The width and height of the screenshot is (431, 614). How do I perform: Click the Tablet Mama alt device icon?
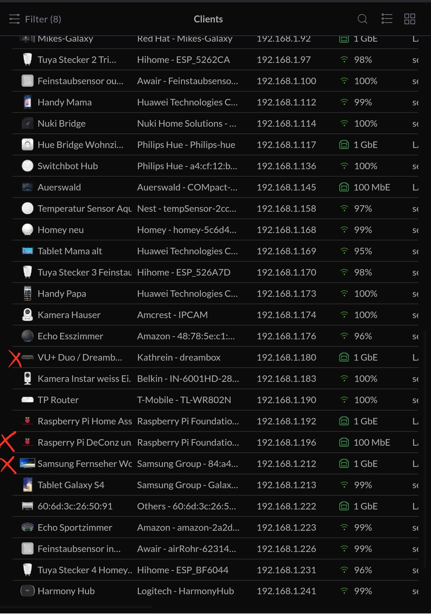(27, 251)
